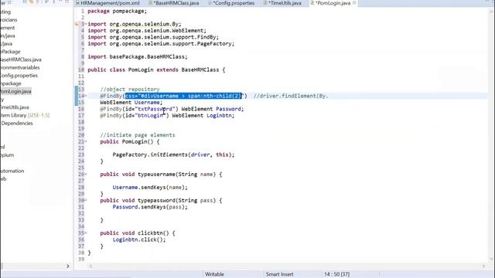This screenshot has height=278, width=495.
Task: Select the JRE System Library [J2SE-1.5] node
Action: (x=25, y=115)
